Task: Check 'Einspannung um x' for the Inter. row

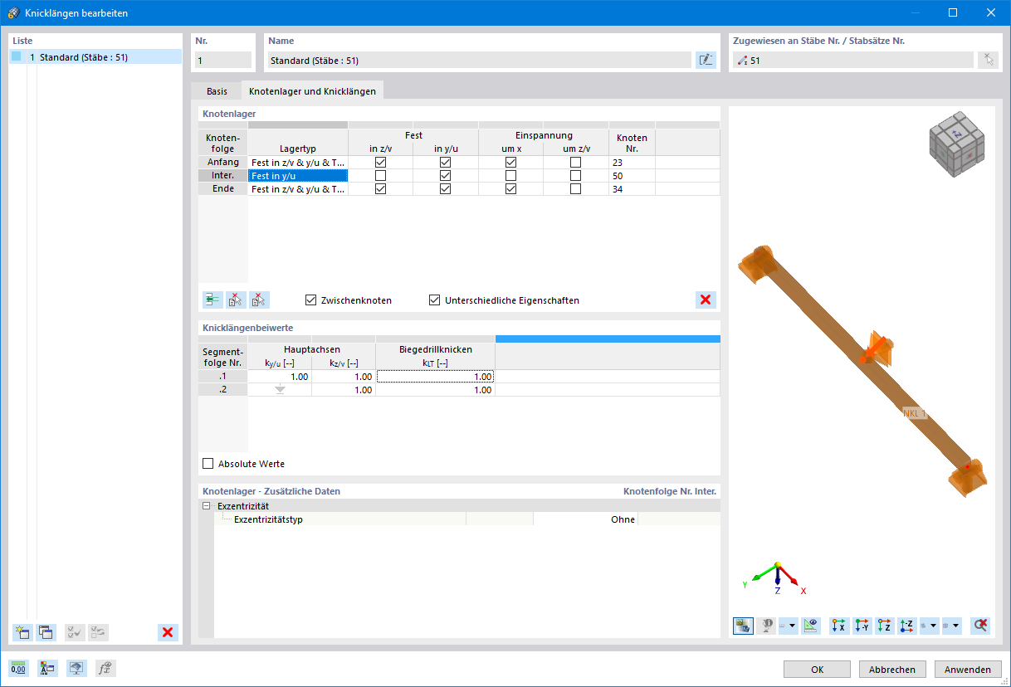Action: [x=510, y=176]
